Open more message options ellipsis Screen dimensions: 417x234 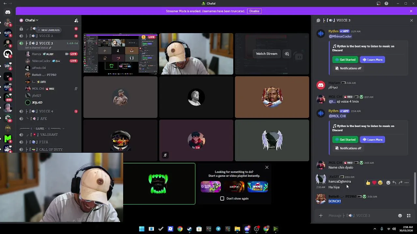pos(407,183)
